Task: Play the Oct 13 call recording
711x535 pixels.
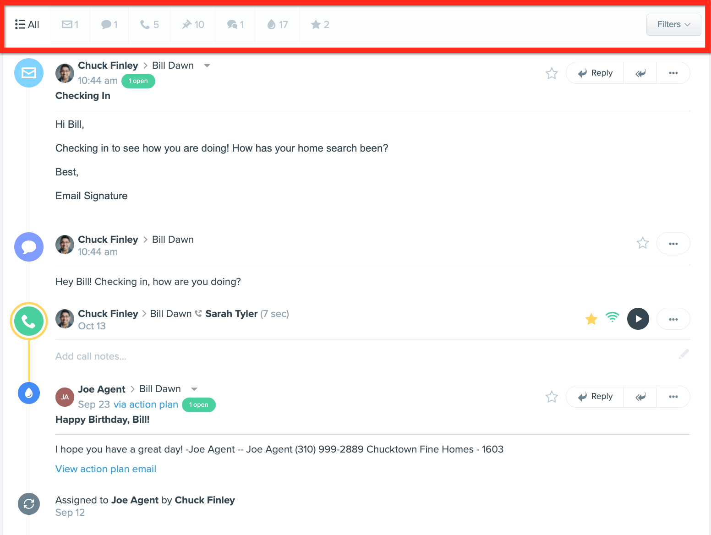Action: click(x=638, y=319)
